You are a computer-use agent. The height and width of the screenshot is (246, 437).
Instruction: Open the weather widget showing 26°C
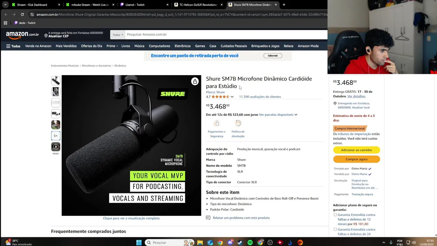point(18,243)
